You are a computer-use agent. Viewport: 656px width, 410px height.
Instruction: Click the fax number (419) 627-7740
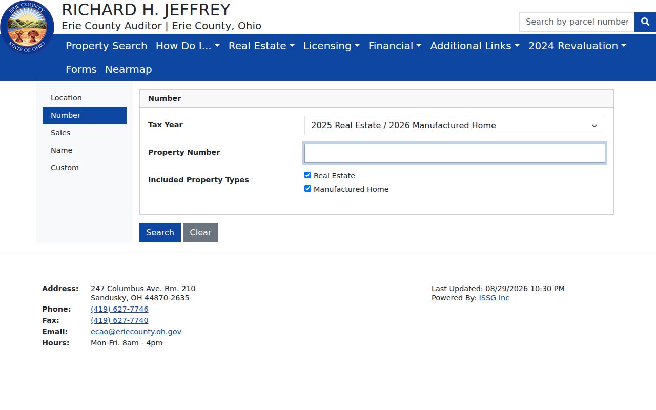[x=119, y=320]
